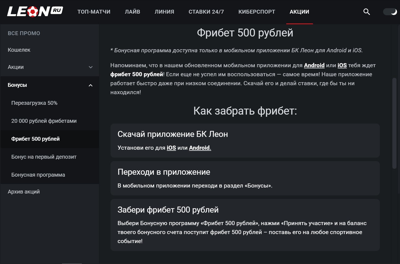Viewport: 400px width, 264px height.
Task: Go to ЛАЙВ section
Action: point(133,12)
